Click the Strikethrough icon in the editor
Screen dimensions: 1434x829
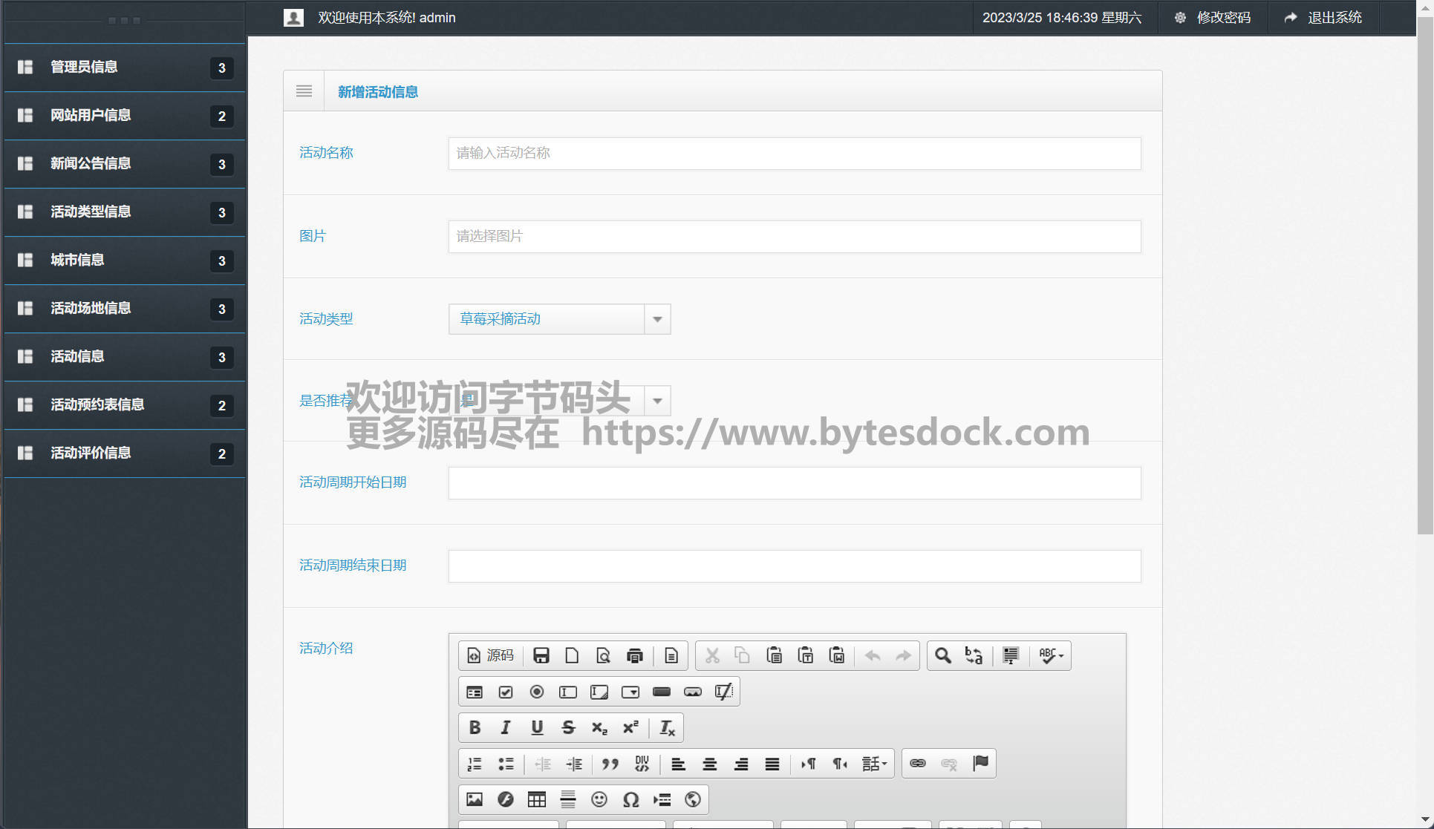[x=568, y=727]
